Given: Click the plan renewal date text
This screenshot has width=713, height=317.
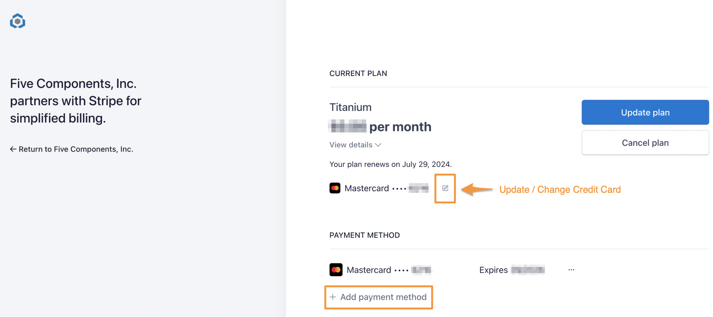Looking at the screenshot, I should 390,164.
